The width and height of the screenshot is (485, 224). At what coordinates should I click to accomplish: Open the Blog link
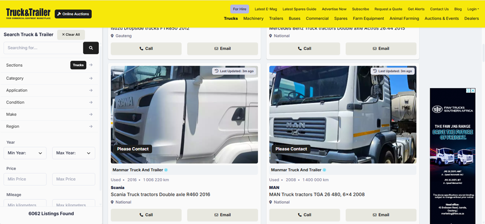click(x=458, y=9)
